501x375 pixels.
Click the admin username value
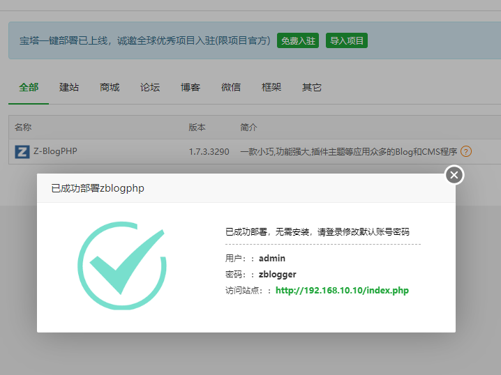pyautogui.click(x=272, y=258)
